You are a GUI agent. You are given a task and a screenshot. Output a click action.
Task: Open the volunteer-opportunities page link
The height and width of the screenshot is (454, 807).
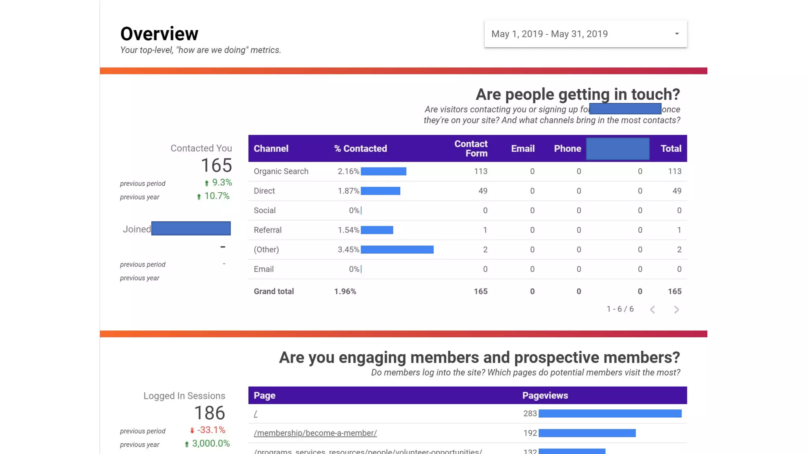point(368,451)
